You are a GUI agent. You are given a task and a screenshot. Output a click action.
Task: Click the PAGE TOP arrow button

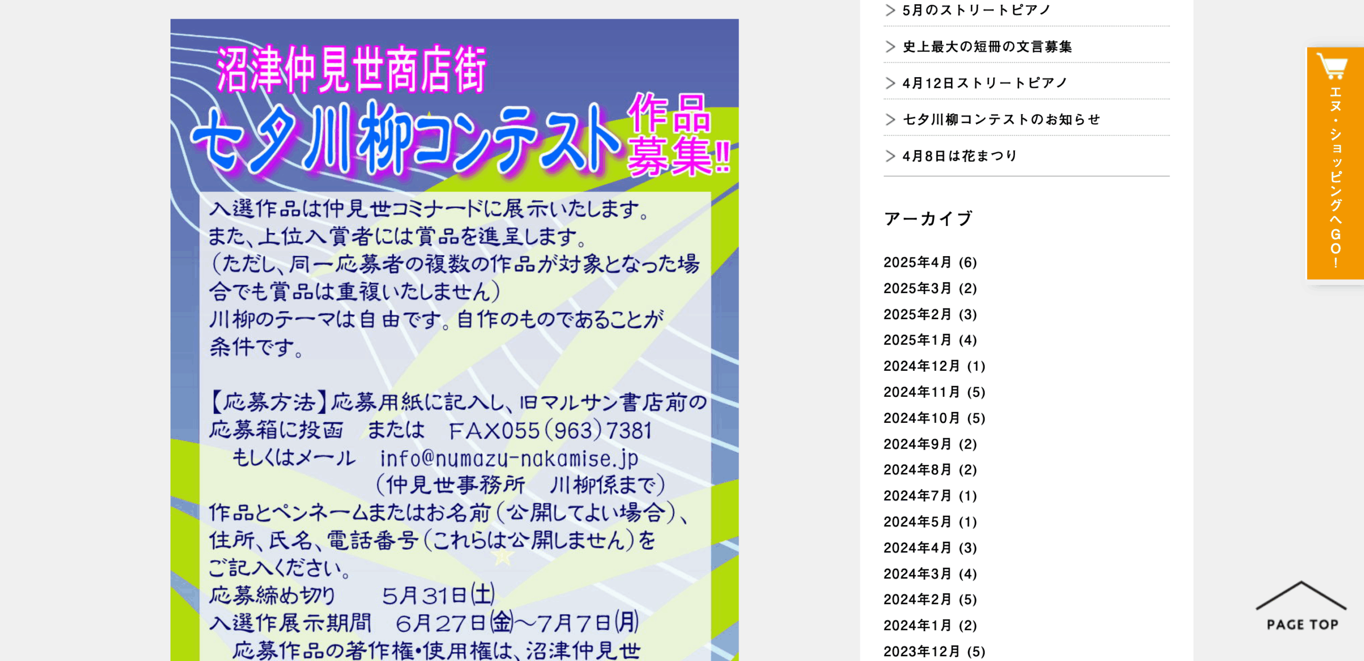coord(1301,606)
